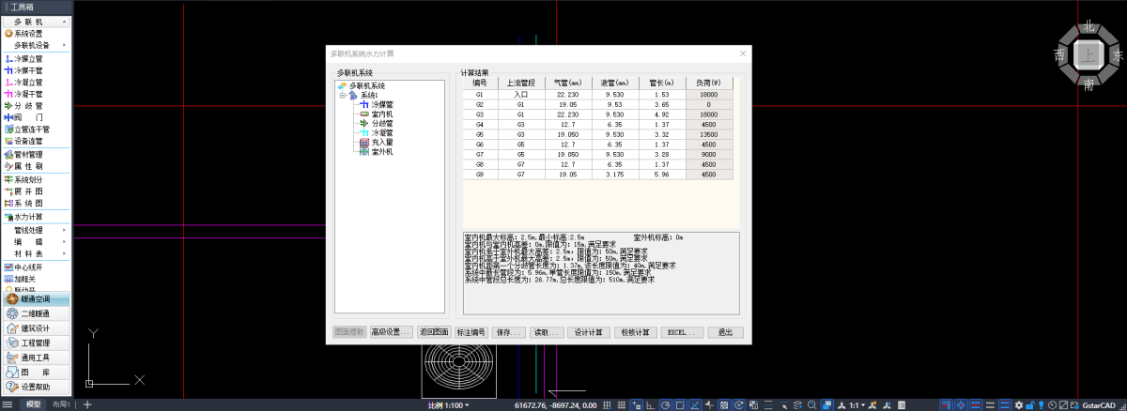The width and height of the screenshot is (1127, 411).
Task: Click the 退出 button
Action: pyautogui.click(x=725, y=332)
